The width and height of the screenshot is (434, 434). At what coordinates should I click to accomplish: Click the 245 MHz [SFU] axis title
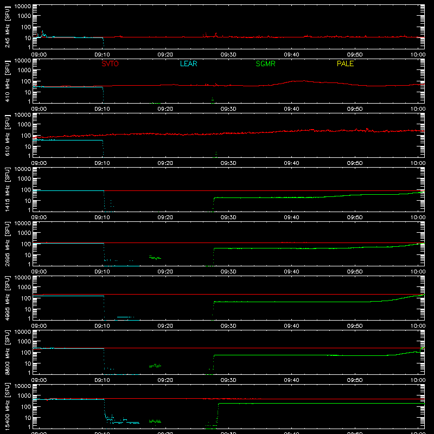pos(8,27)
